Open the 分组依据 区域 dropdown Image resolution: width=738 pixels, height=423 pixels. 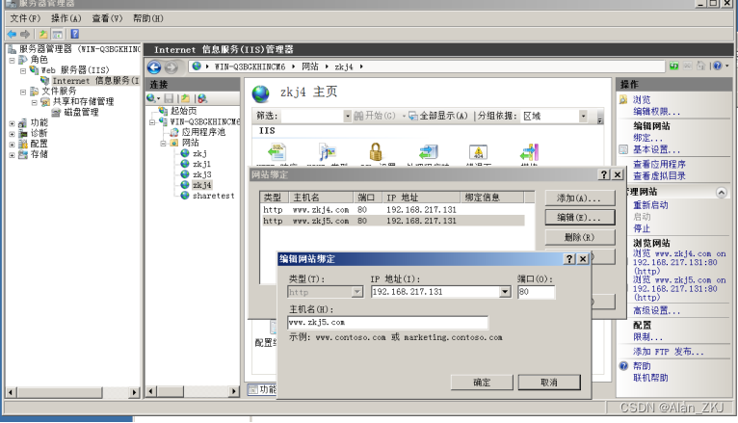point(583,116)
